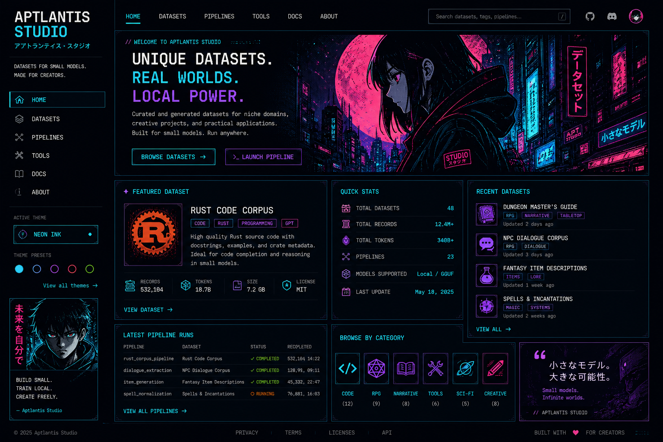Select the blue theme preset circle

coord(37,269)
